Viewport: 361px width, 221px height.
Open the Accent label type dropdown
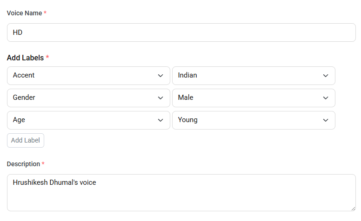[x=88, y=76]
